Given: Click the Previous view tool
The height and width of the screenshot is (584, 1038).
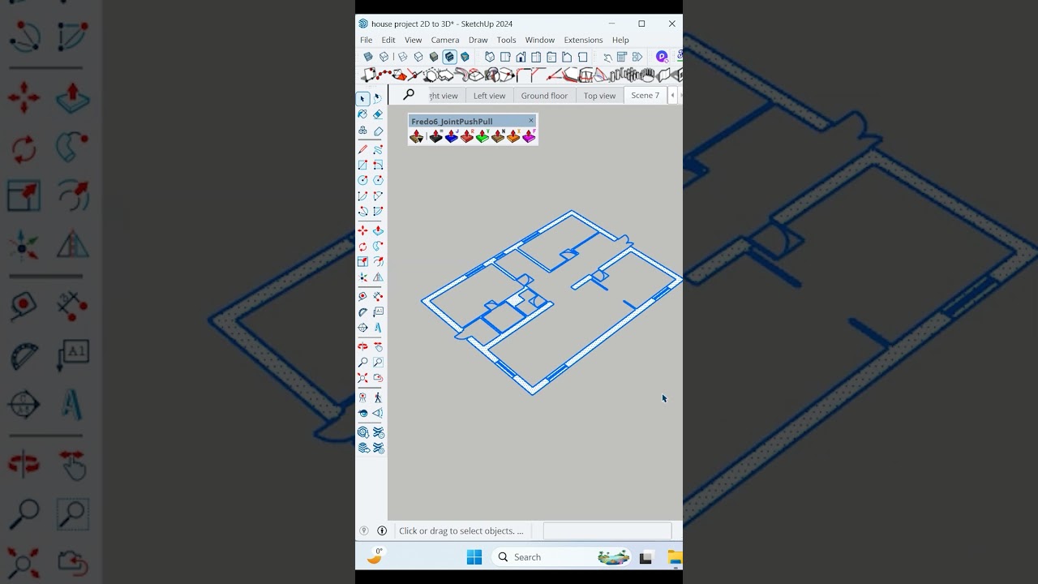Looking at the screenshot, I should click(378, 378).
